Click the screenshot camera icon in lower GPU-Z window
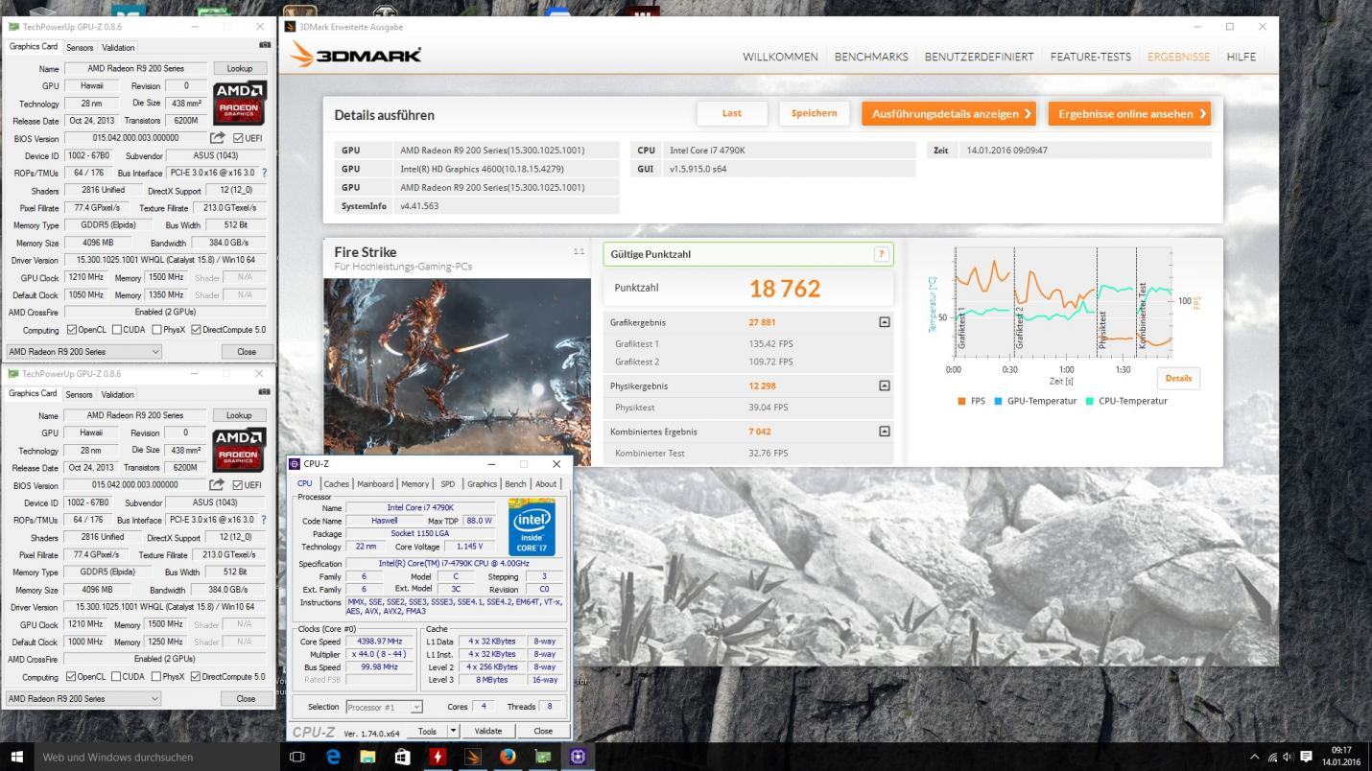The image size is (1372, 771). tap(265, 392)
